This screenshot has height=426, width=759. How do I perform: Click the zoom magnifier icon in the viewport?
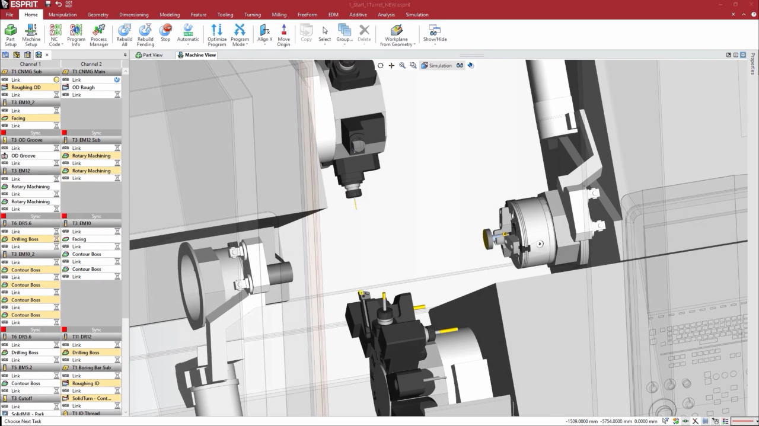[x=403, y=66]
